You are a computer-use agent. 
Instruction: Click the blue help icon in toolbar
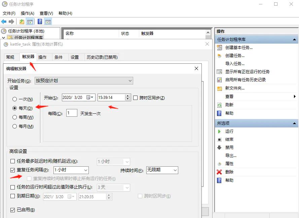click(x=40, y=22)
